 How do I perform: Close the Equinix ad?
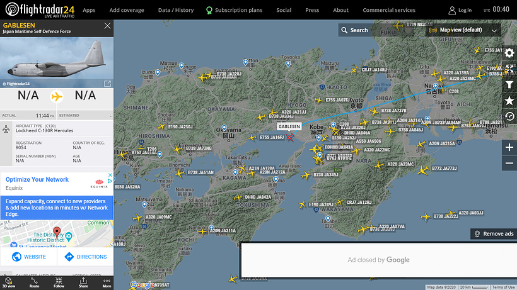[110, 175]
